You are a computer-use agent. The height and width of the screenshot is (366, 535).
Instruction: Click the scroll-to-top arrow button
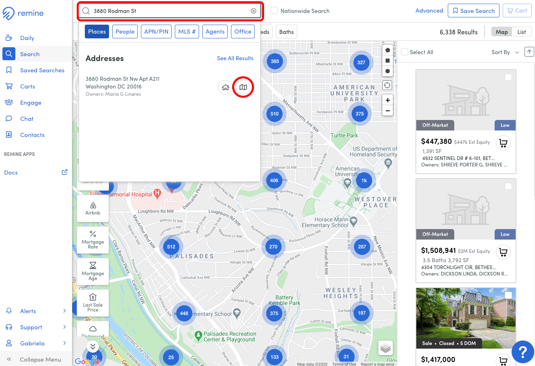[x=529, y=52]
